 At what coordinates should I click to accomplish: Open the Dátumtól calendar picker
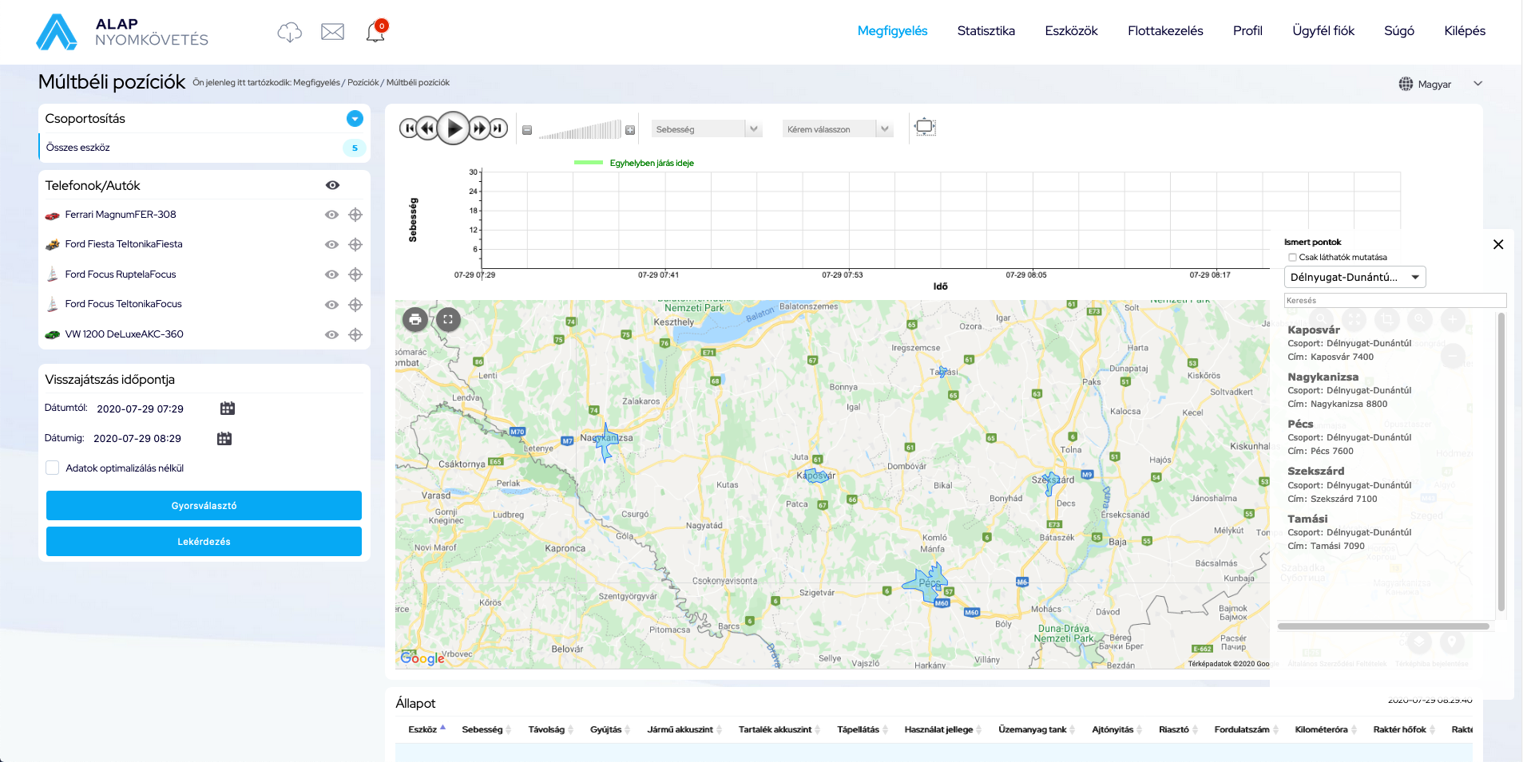pyautogui.click(x=228, y=409)
